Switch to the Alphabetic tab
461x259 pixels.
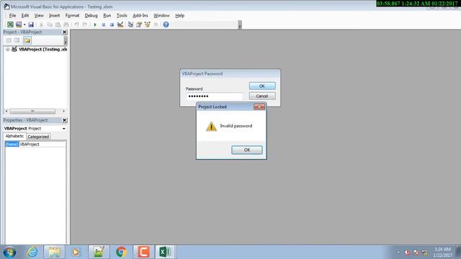point(14,136)
